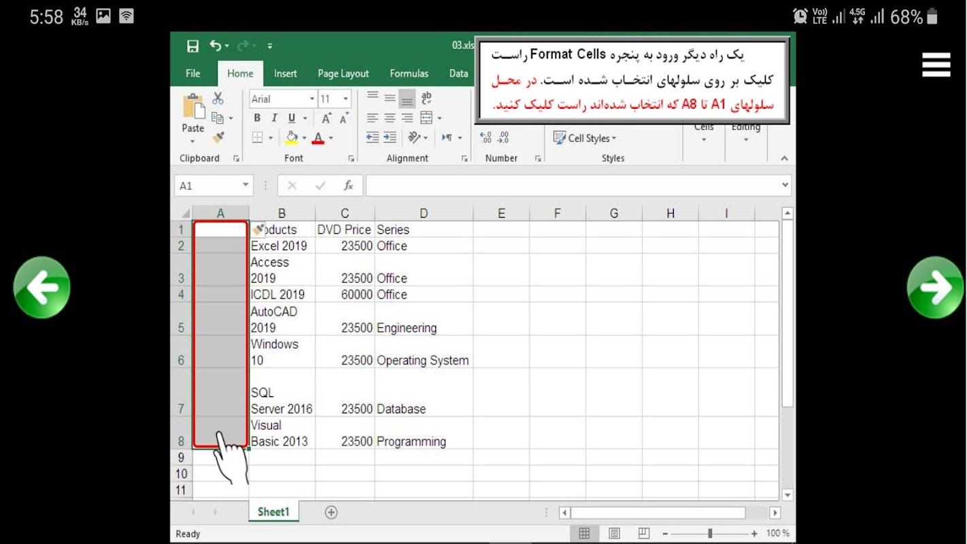Add a new sheet with the plus icon
This screenshot has height=544, width=967.
point(331,513)
